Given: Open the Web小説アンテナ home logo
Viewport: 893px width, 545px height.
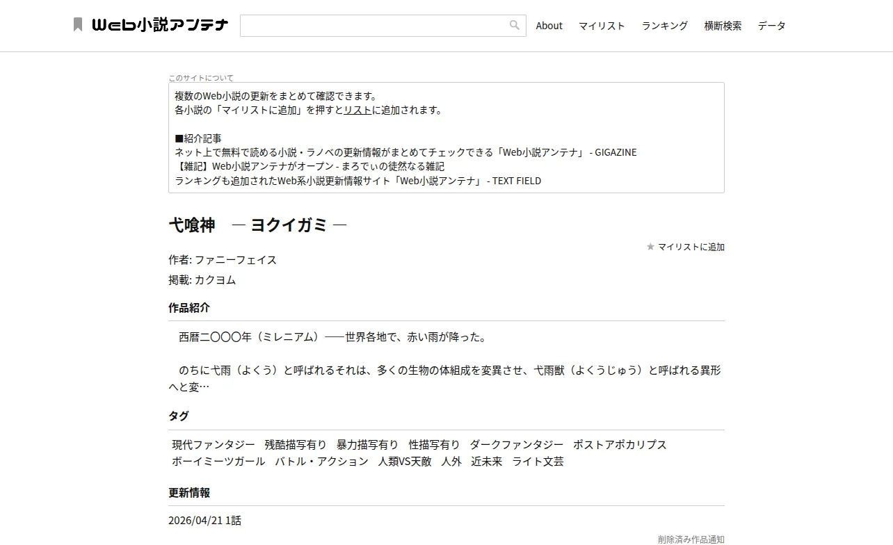Looking at the screenshot, I should click(160, 25).
